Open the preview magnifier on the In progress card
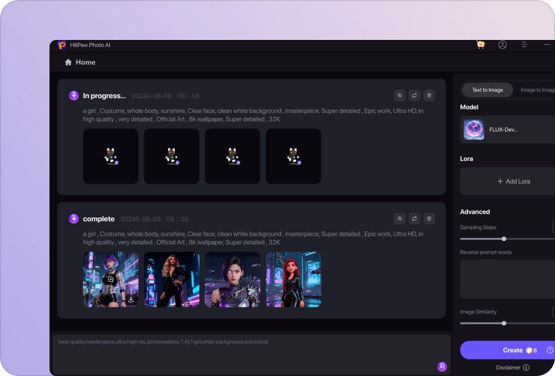The width and height of the screenshot is (555, 376). point(400,95)
